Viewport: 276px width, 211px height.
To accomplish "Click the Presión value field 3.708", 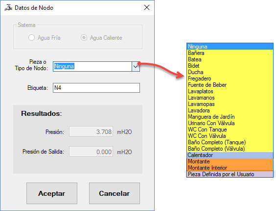I will click(91, 132).
